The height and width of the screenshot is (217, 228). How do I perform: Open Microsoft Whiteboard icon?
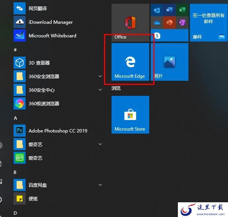coord(20,35)
